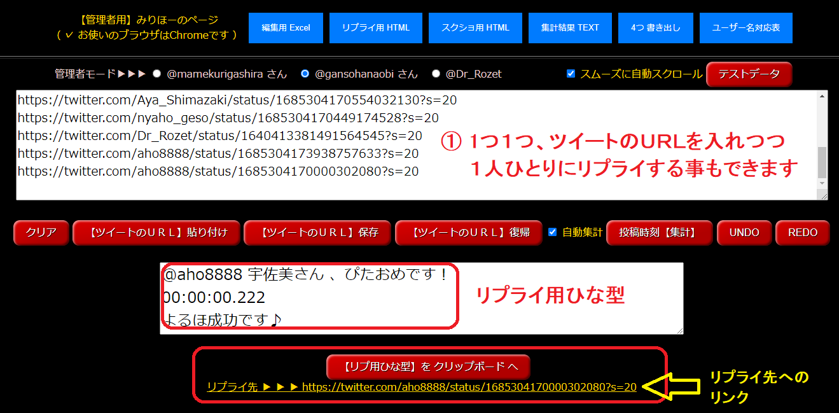Click the クリア button
Viewport: 839px width, 413px height.
tap(41, 233)
